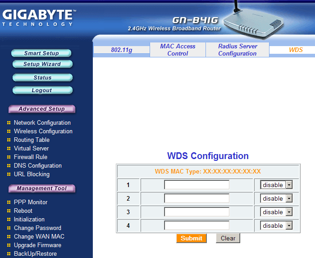Switch to the MAC Access Control tab

click(x=178, y=50)
